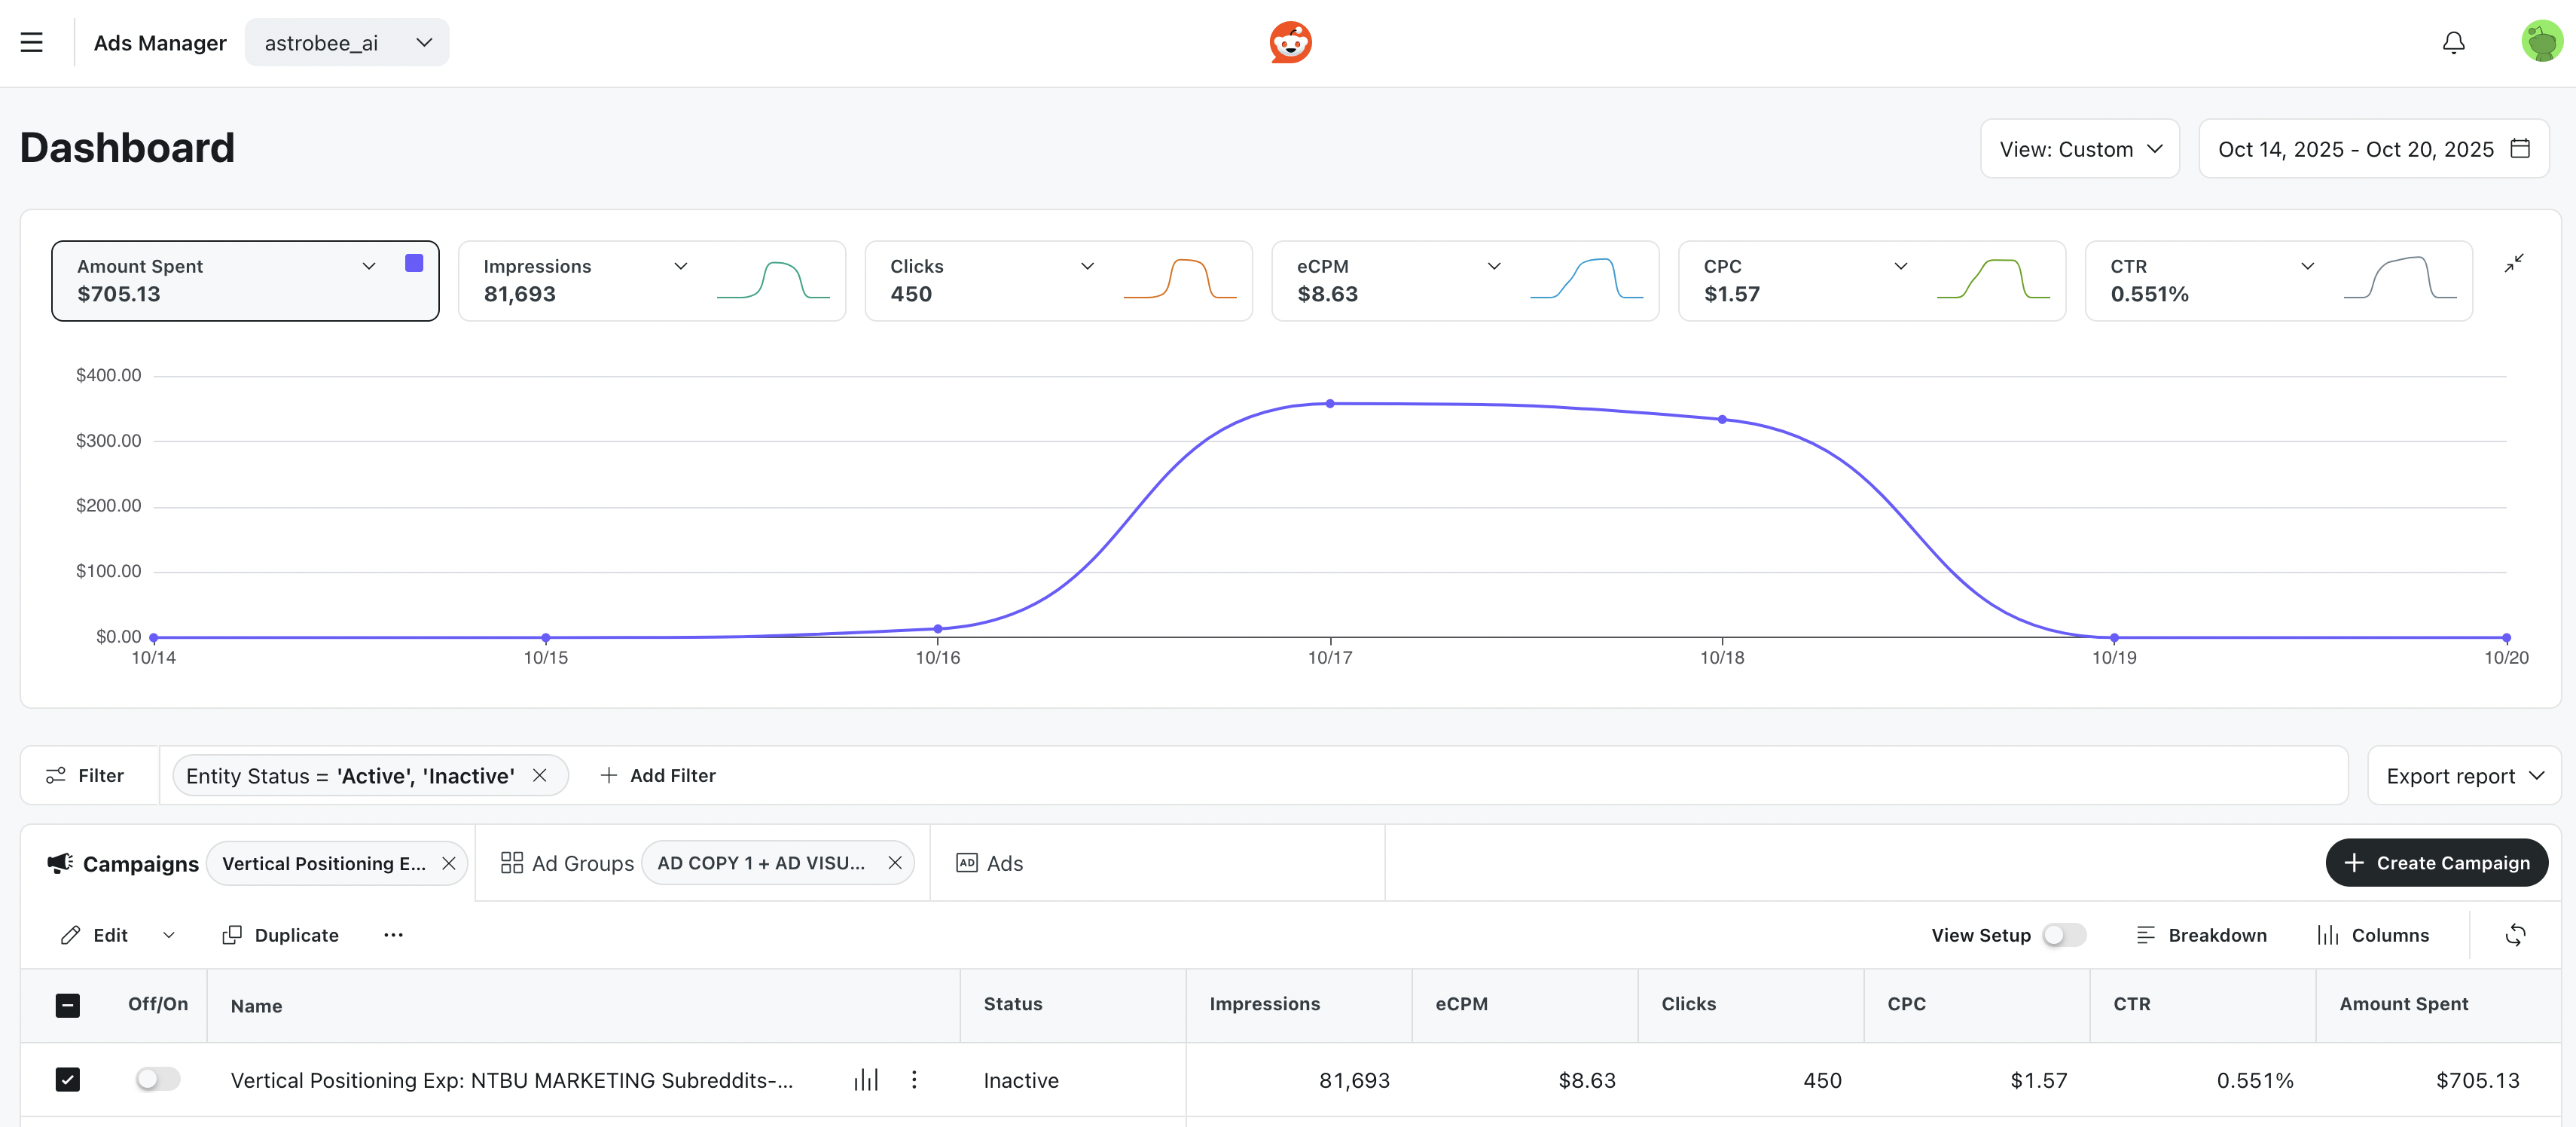Open the View: Custom dropdown

(x=2079, y=148)
